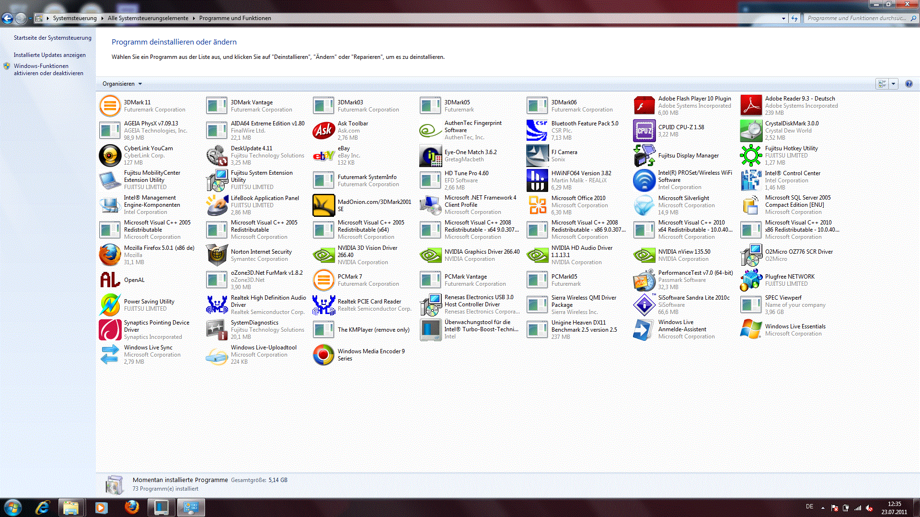Select the Fujitsu Hotkey Utility icon

click(x=751, y=156)
